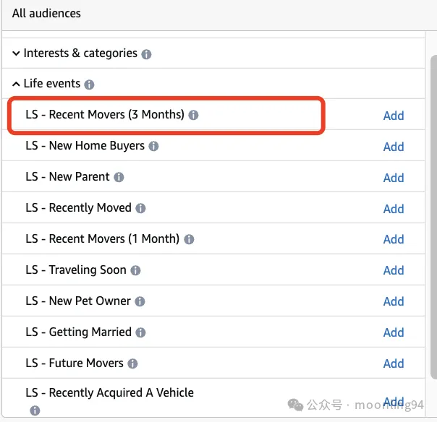Click the LS - Recent Movers (1 Month) label

[x=103, y=239]
